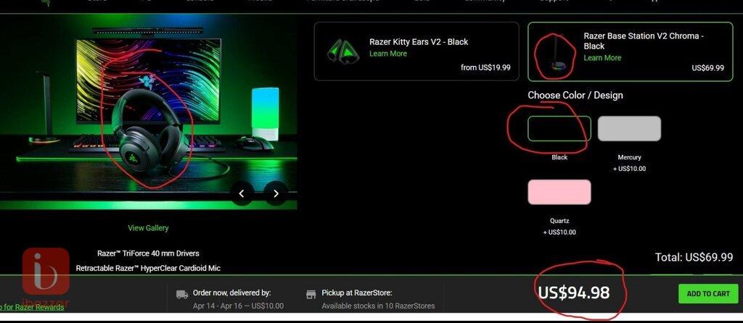Show the previous gallery image
This screenshot has height=323, width=743.
(242, 193)
